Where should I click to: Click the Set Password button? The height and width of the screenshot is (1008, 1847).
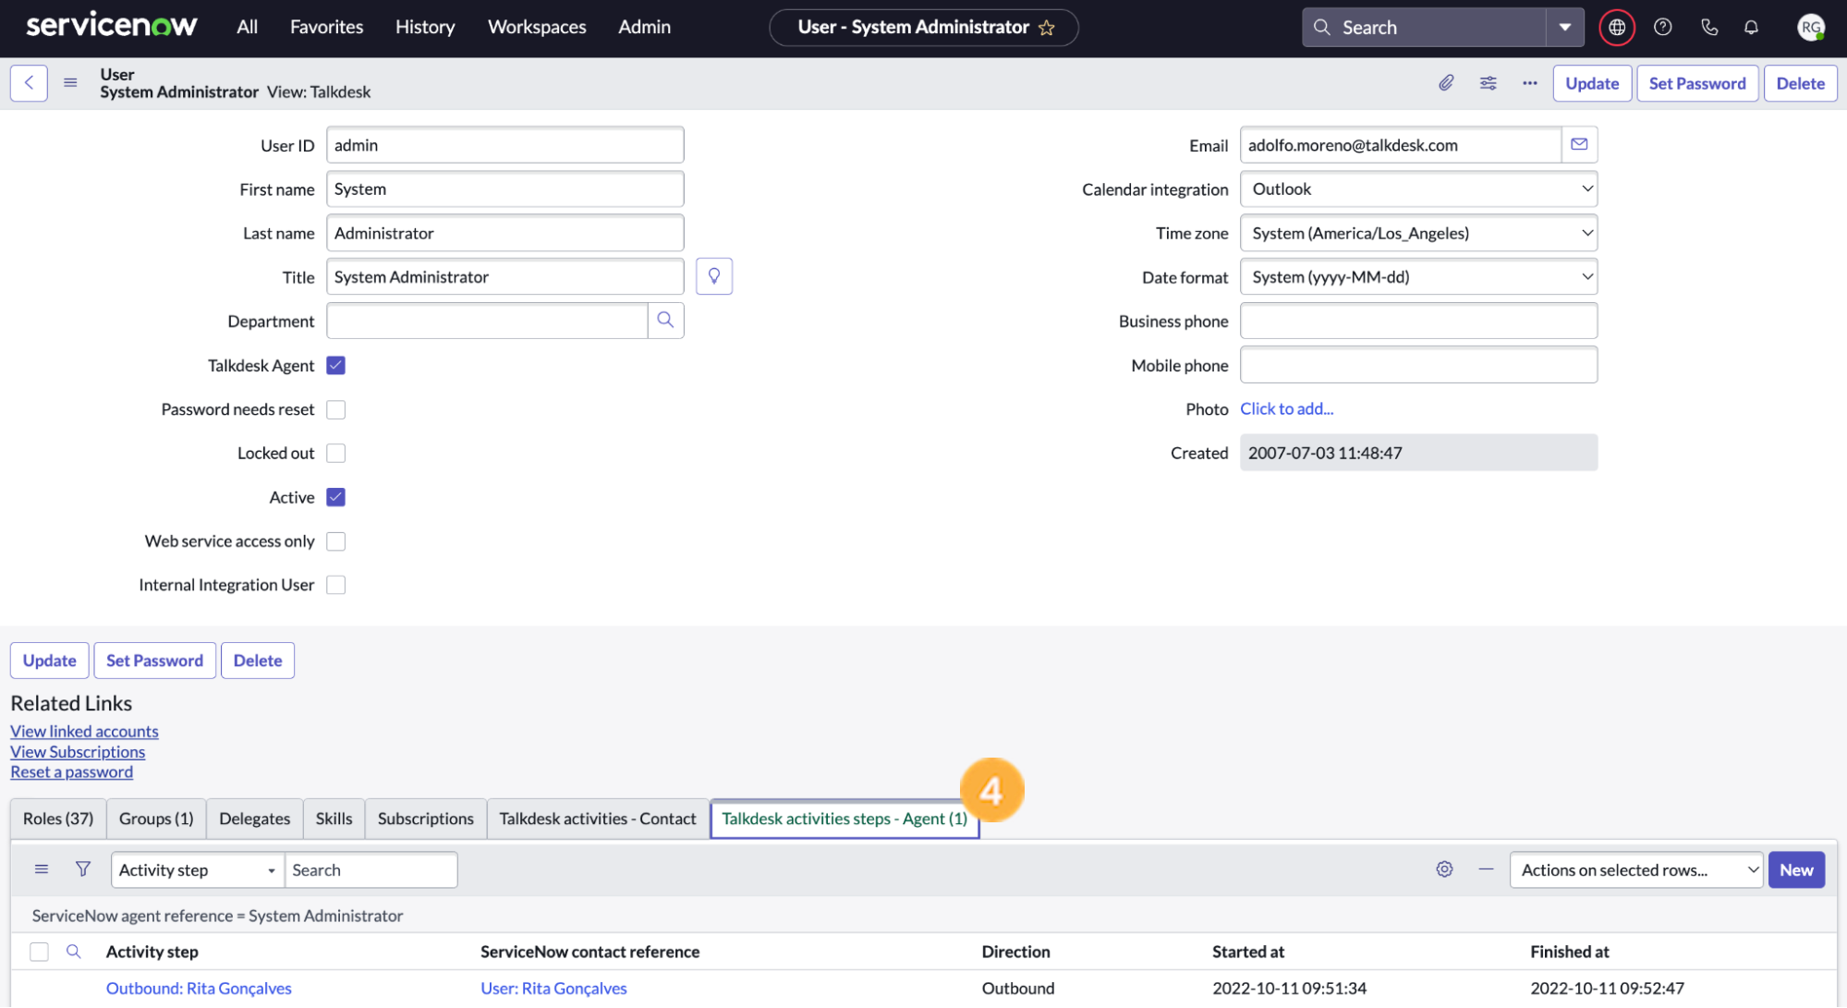tap(1696, 82)
